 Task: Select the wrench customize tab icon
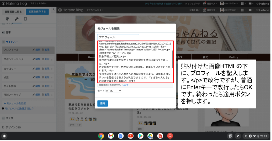pos(17,19)
